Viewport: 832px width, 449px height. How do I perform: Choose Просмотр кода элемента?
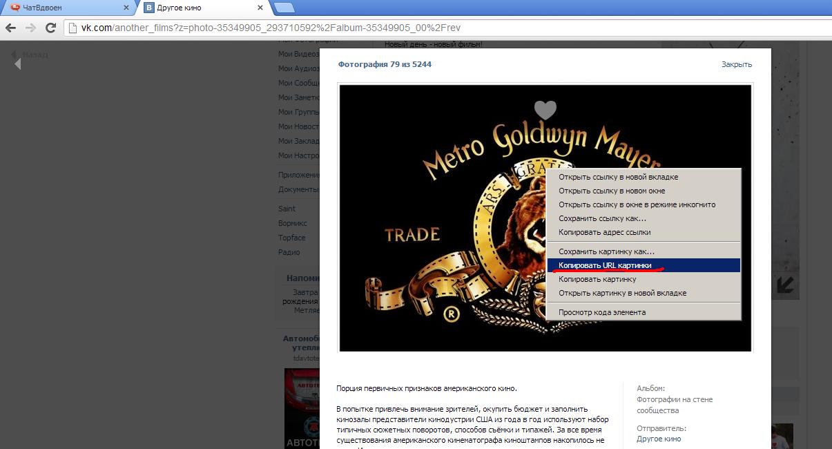(x=644, y=312)
